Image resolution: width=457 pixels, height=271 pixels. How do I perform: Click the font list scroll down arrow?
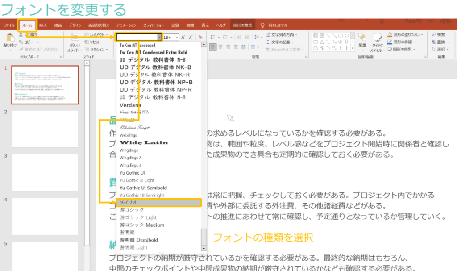(x=204, y=248)
